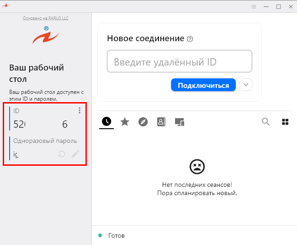
Task: Click the 'Основано на RARUS LLC' link
Action: coord(46,18)
